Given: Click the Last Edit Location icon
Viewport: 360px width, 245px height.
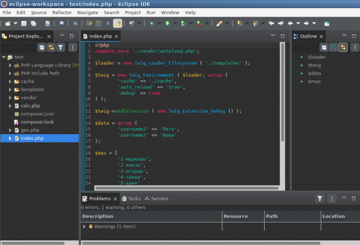Looking at the screenshot, I should [271, 24].
